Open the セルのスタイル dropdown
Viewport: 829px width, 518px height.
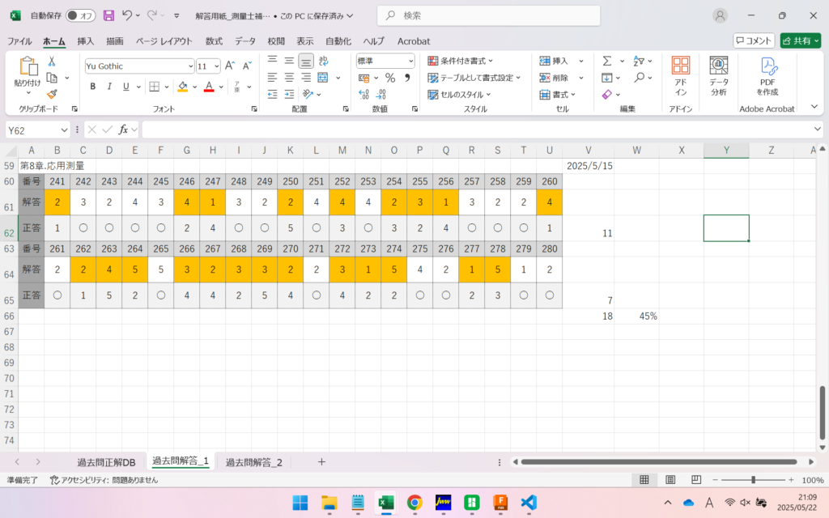tap(459, 95)
